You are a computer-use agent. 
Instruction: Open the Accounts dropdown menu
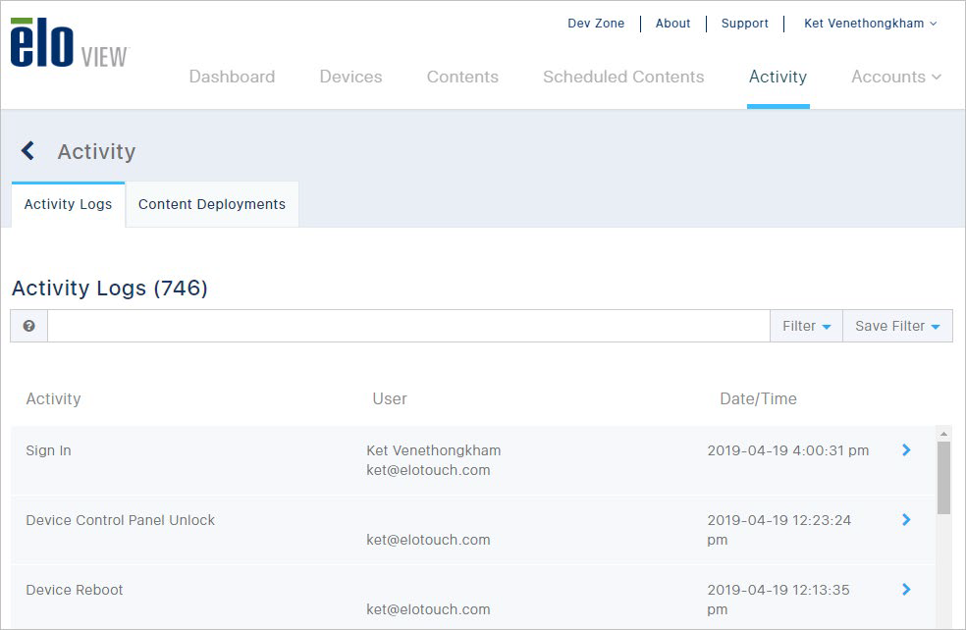tap(896, 77)
